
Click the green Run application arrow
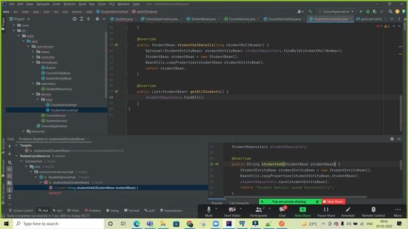pyautogui.click(x=361, y=11)
